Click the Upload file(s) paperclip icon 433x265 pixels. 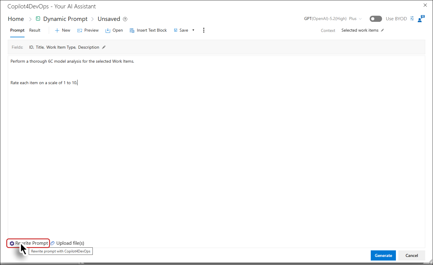53,243
